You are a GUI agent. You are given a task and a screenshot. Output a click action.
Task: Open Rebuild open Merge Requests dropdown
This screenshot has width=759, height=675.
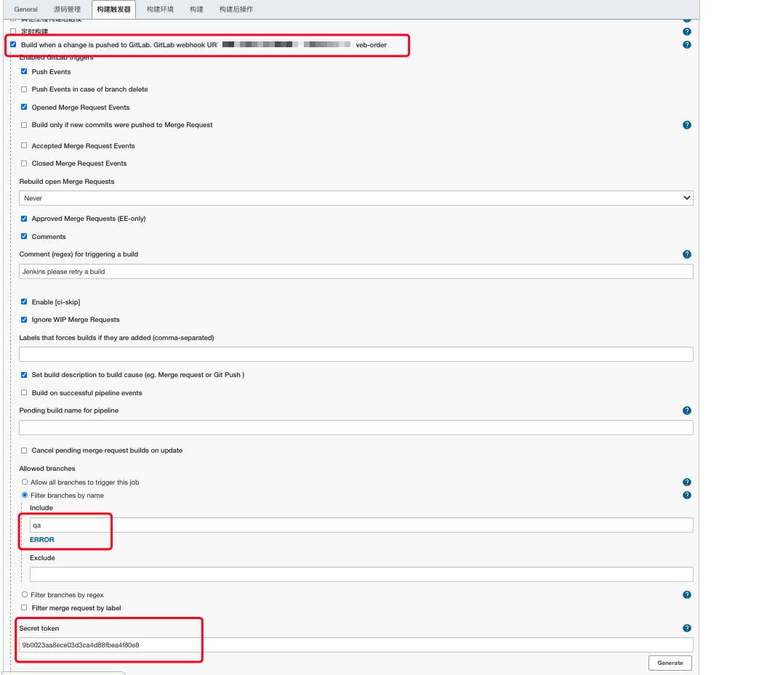click(356, 198)
